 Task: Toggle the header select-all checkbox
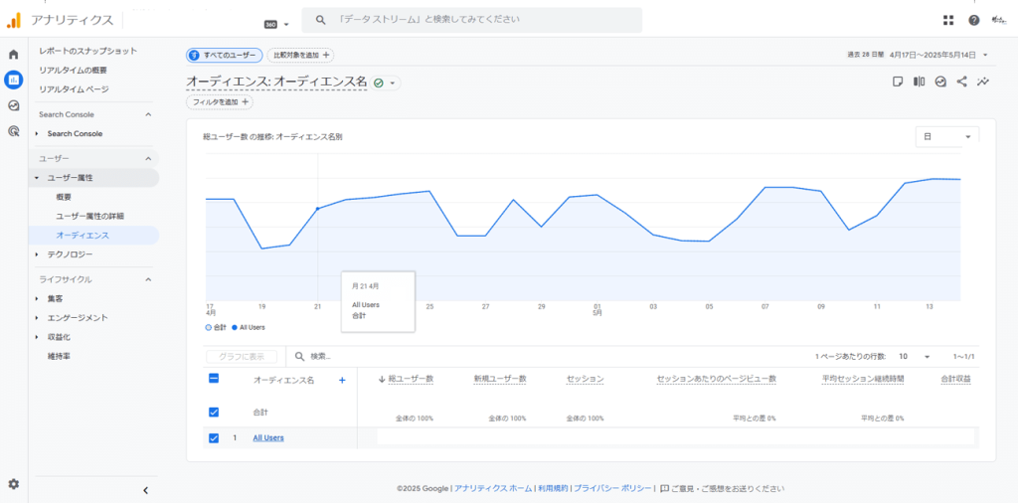click(214, 379)
